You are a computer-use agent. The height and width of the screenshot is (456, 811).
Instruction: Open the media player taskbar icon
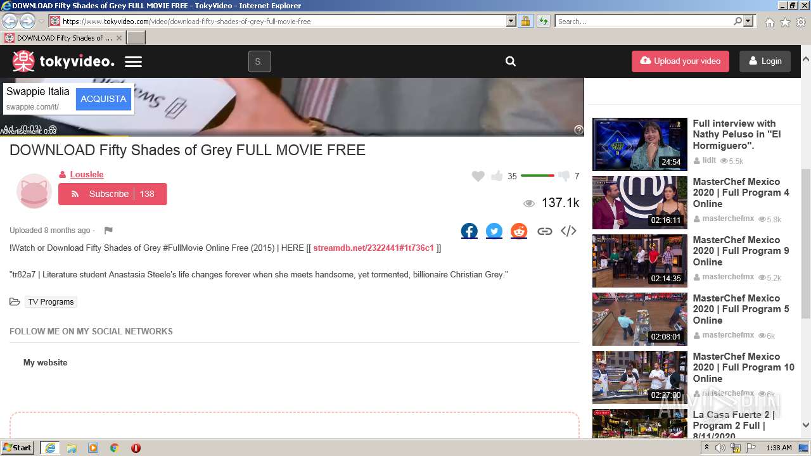click(x=93, y=448)
